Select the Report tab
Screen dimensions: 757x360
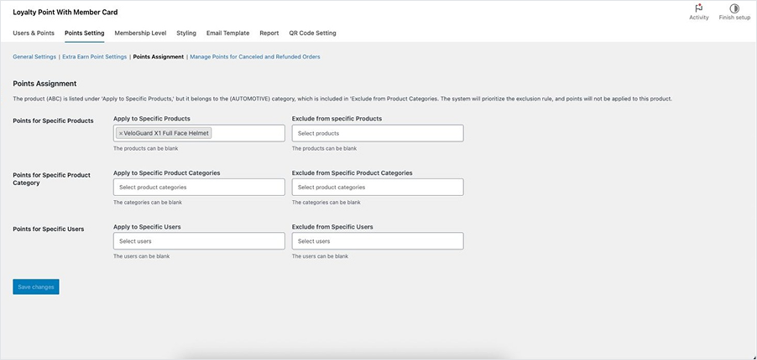[269, 33]
